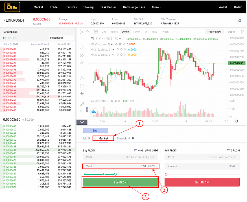The width and height of the screenshot is (247, 202).
Task: Select the Spot trading button
Action: coord(95,131)
